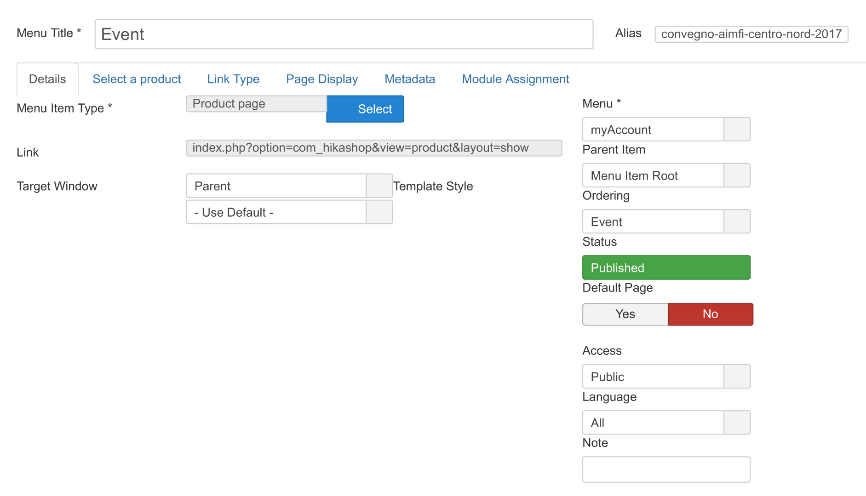Open the Page Display tab
The height and width of the screenshot is (496, 866).
(322, 79)
